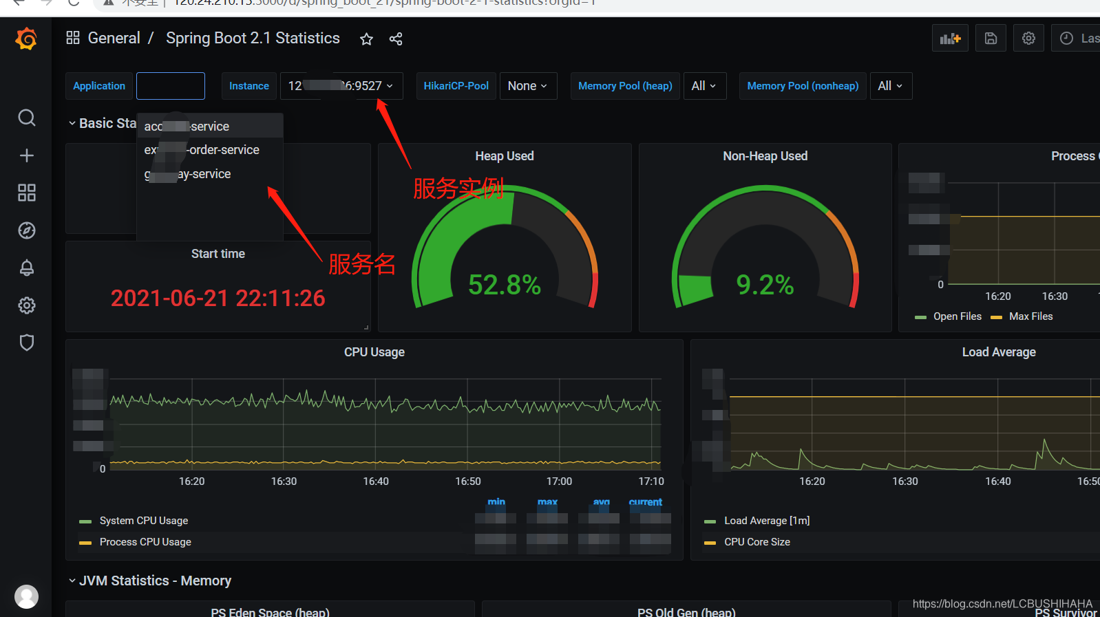Open the Explore compass icon
This screenshot has height=617, width=1100.
click(26, 230)
